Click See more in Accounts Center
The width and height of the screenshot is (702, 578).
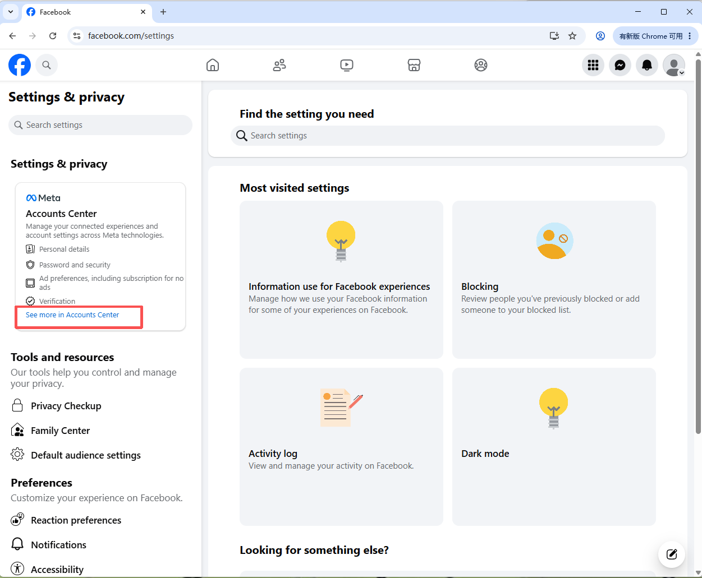click(x=72, y=315)
